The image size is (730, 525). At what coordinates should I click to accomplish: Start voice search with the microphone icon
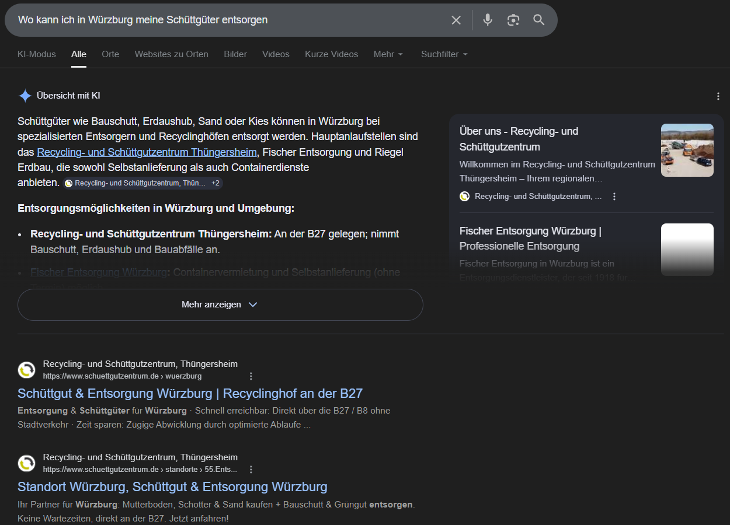coord(487,19)
